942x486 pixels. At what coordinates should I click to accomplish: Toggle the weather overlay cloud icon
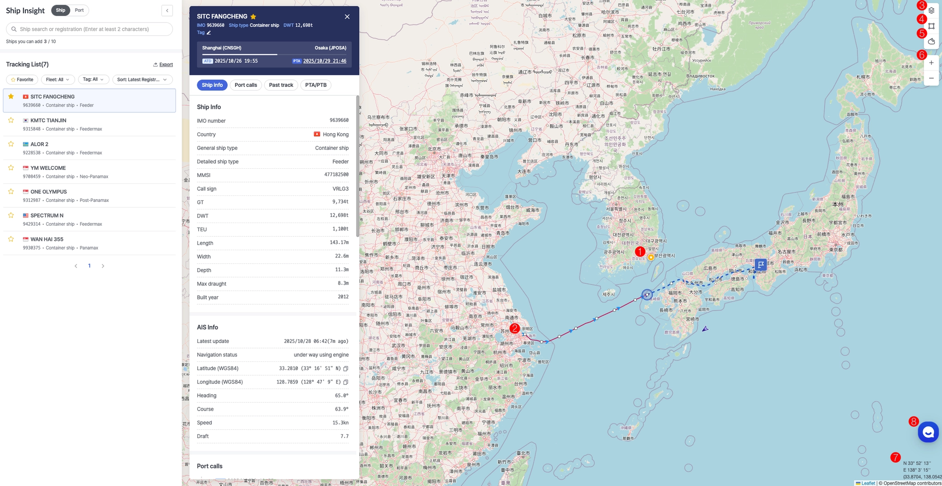coord(931,41)
